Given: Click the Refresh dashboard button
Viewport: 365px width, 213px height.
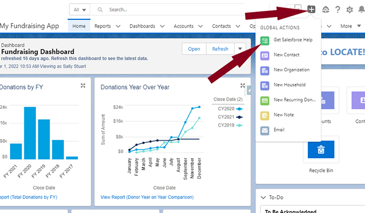Looking at the screenshot, I should [220, 49].
